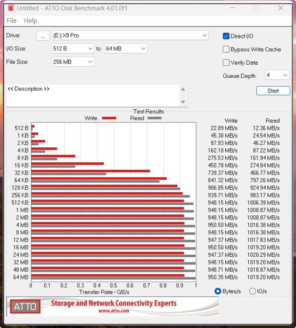
Task: Click the Description scroll down arrow
Action: (x=183, y=102)
